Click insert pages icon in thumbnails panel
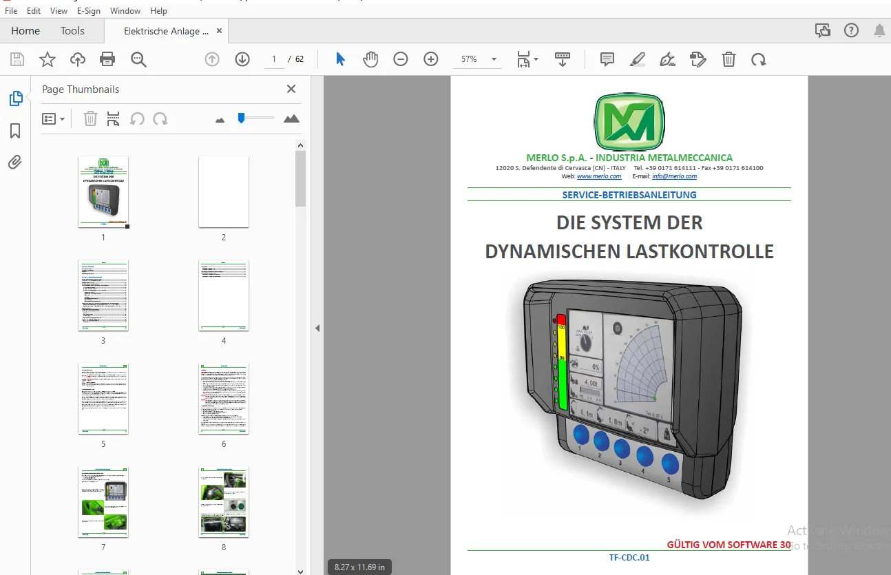This screenshot has width=891, height=575. tap(114, 119)
